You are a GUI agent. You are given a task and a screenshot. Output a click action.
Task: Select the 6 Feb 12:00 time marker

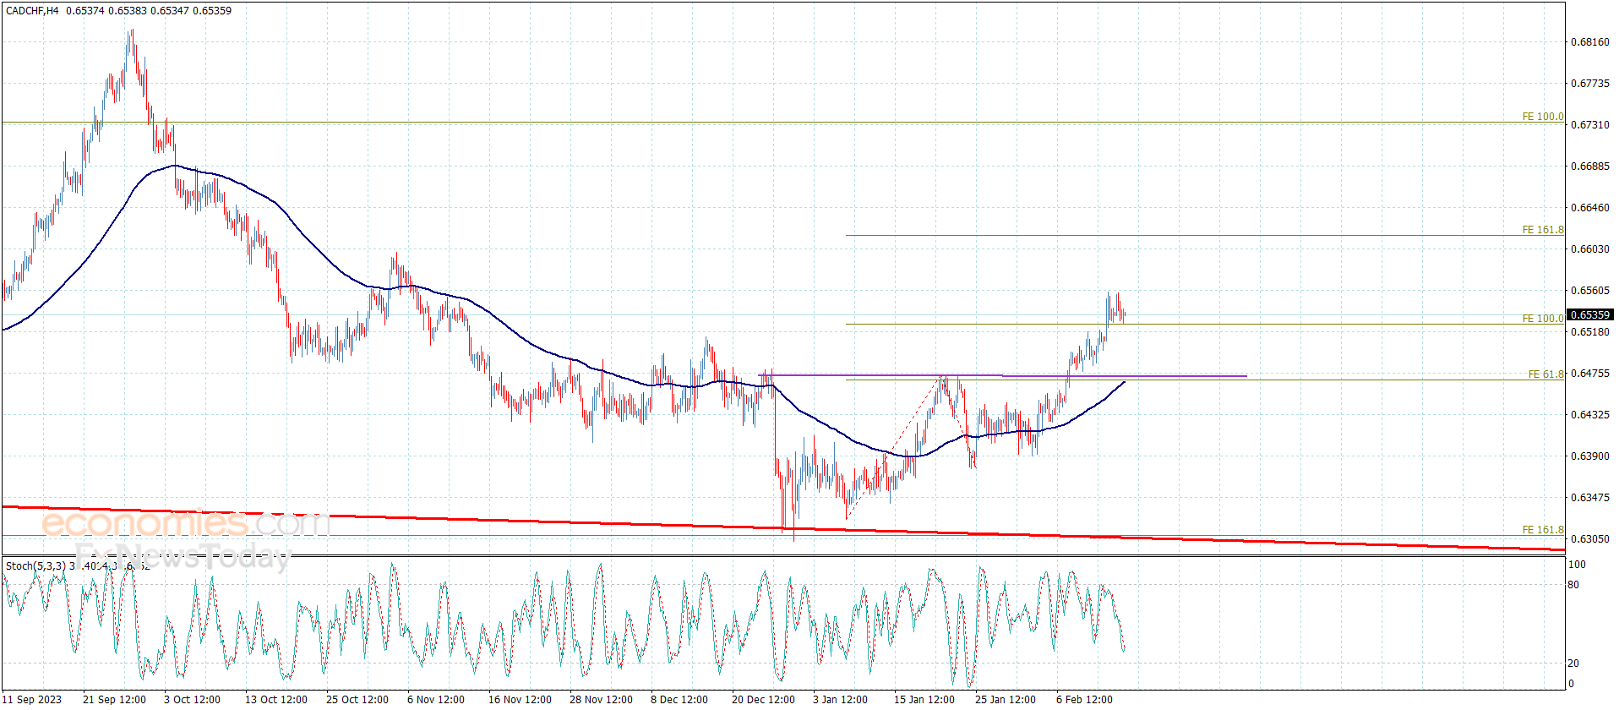click(1084, 699)
